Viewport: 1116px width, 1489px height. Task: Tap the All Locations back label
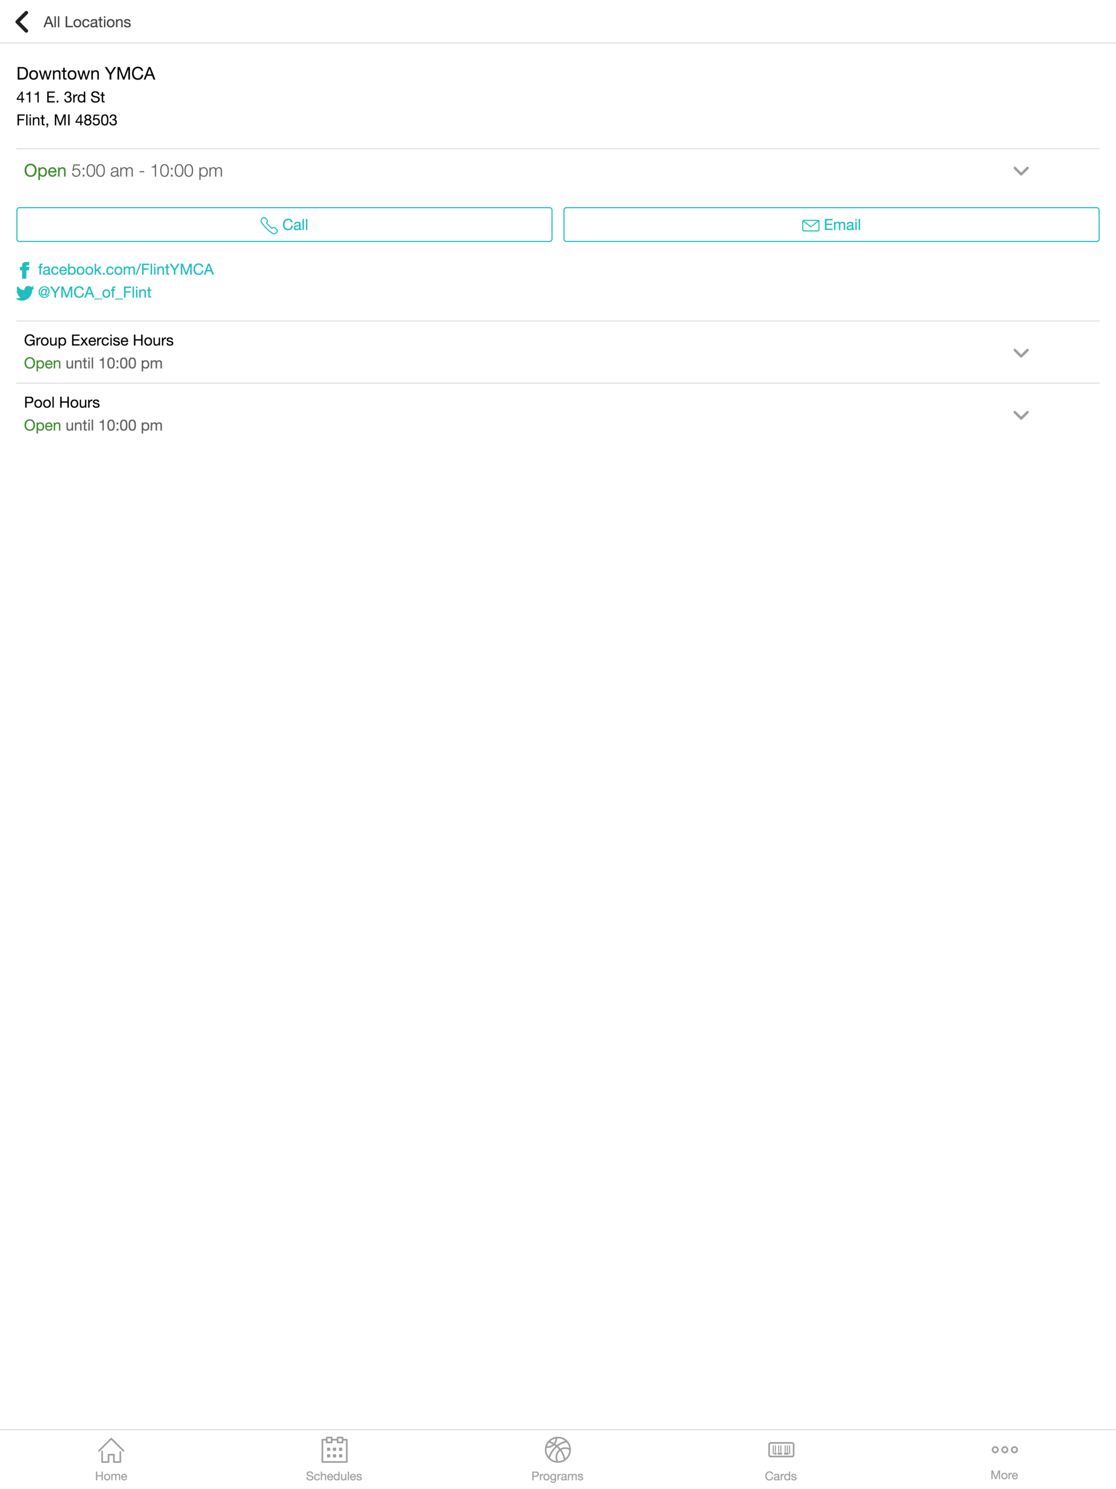[x=87, y=22]
